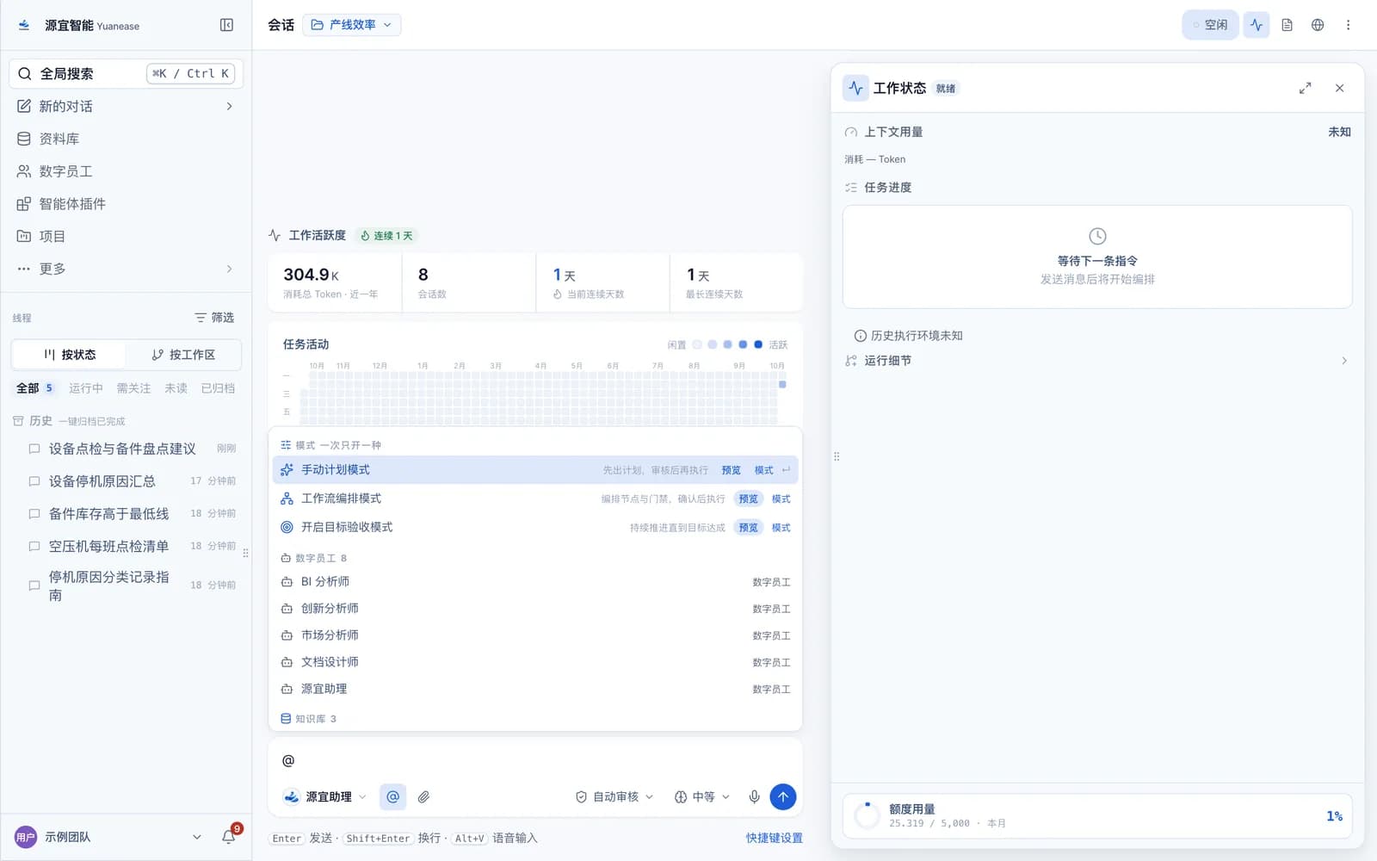Click 模式 on 工作流编排模式 row
Viewport: 1377px width, 861px height.
(x=781, y=499)
